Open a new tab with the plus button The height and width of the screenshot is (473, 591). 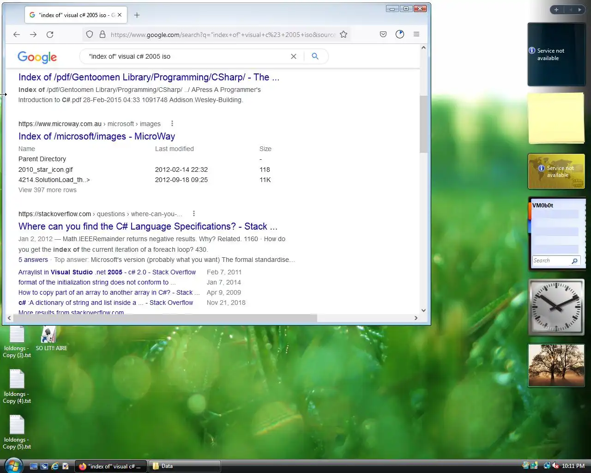click(137, 15)
